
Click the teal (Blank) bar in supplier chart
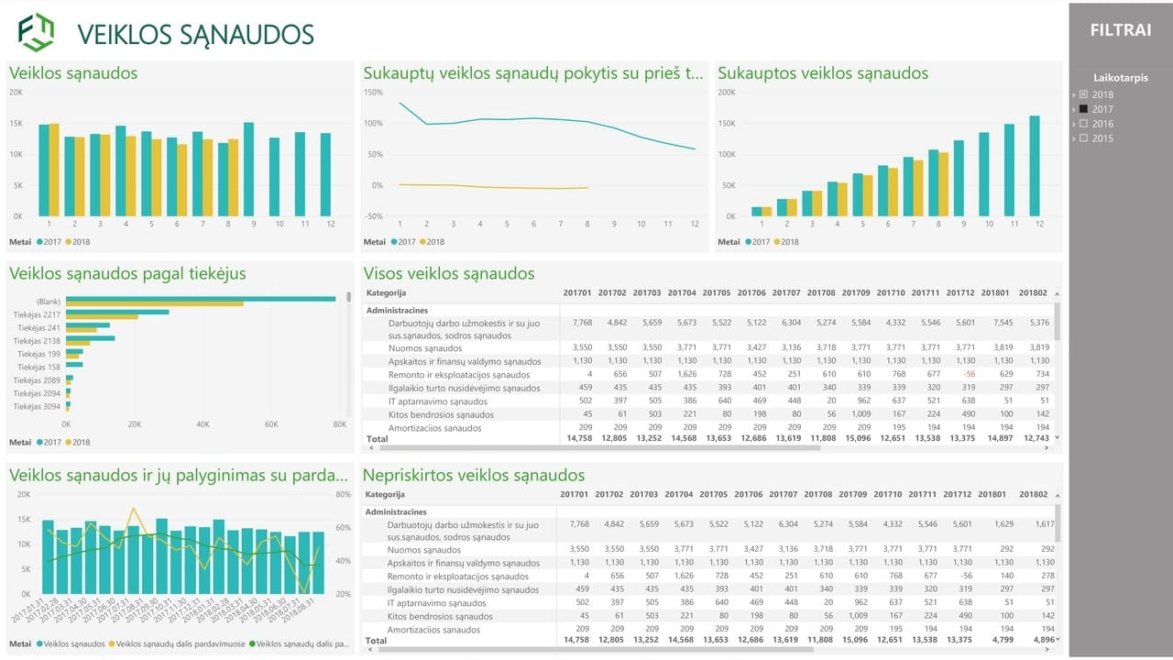200,298
